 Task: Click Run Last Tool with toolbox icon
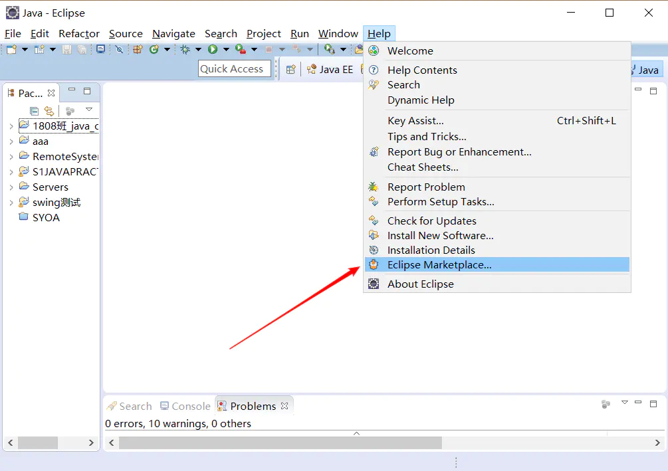pos(241,49)
